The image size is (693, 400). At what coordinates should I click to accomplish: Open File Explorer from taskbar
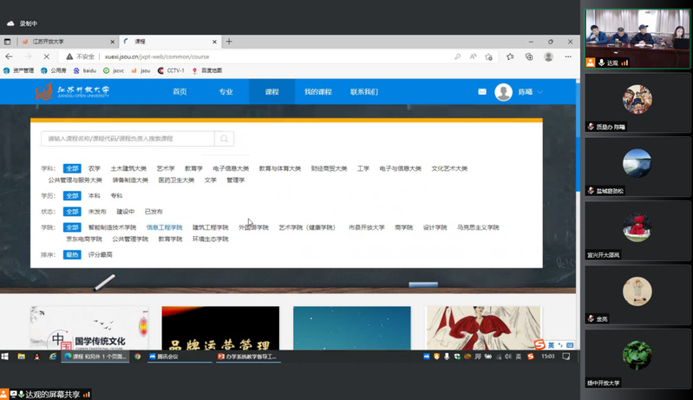21,357
